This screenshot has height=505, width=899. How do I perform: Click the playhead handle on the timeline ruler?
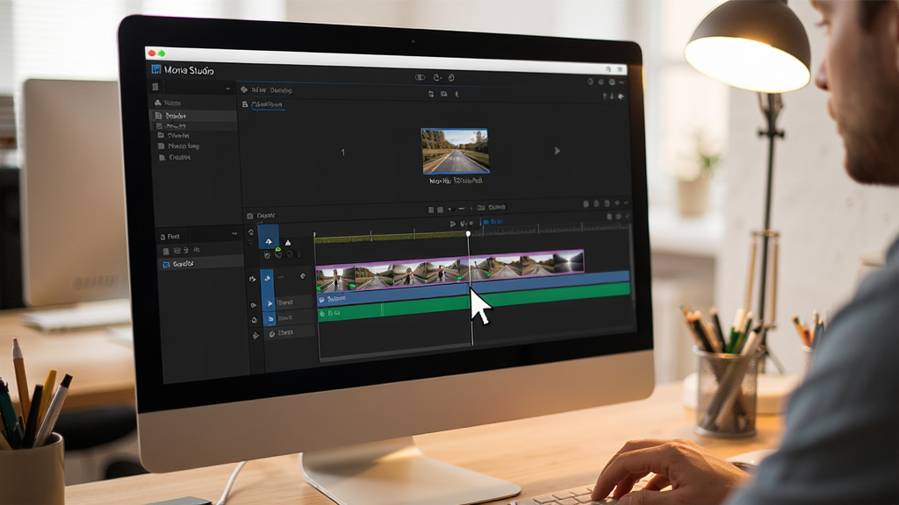[469, 233]
